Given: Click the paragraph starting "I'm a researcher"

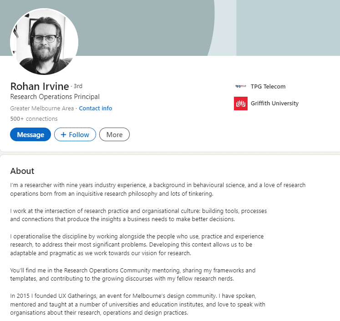Looking at the screenshot, I should 157,189.
